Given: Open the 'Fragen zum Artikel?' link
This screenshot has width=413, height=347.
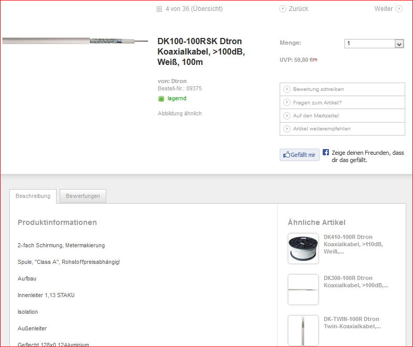Looking at the screenshot, I should (317, 102).
